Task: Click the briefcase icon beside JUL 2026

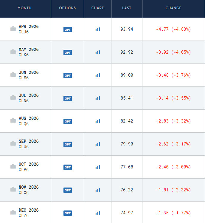Action: click(x=13, y=98)
